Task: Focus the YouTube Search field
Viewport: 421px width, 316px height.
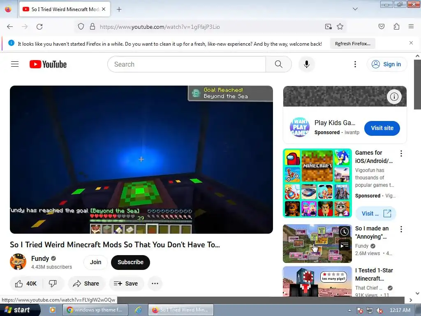Action: (187, 64)
